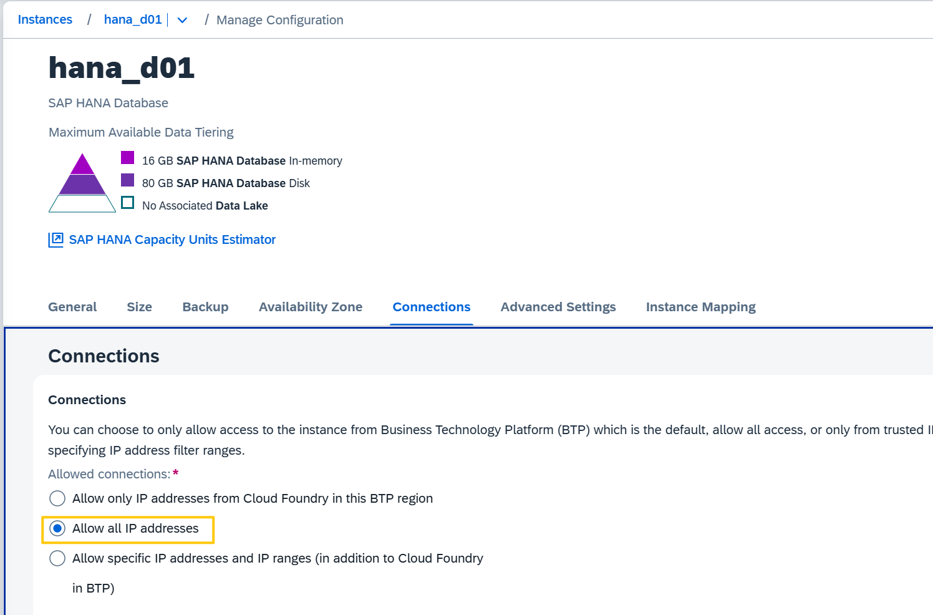Expand the hana_d01 breadcrumb dropdown arrow

pyautogui.click(x=182, y=20)
